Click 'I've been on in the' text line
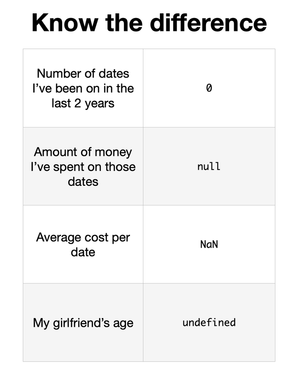Screen dimensions: 295x379 [83, 88]
